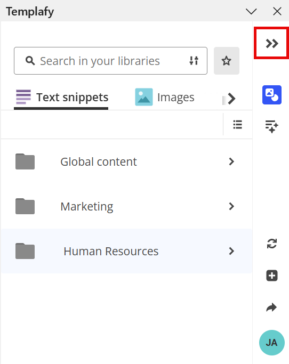Expand Global content folder chevron

[231, 161]
